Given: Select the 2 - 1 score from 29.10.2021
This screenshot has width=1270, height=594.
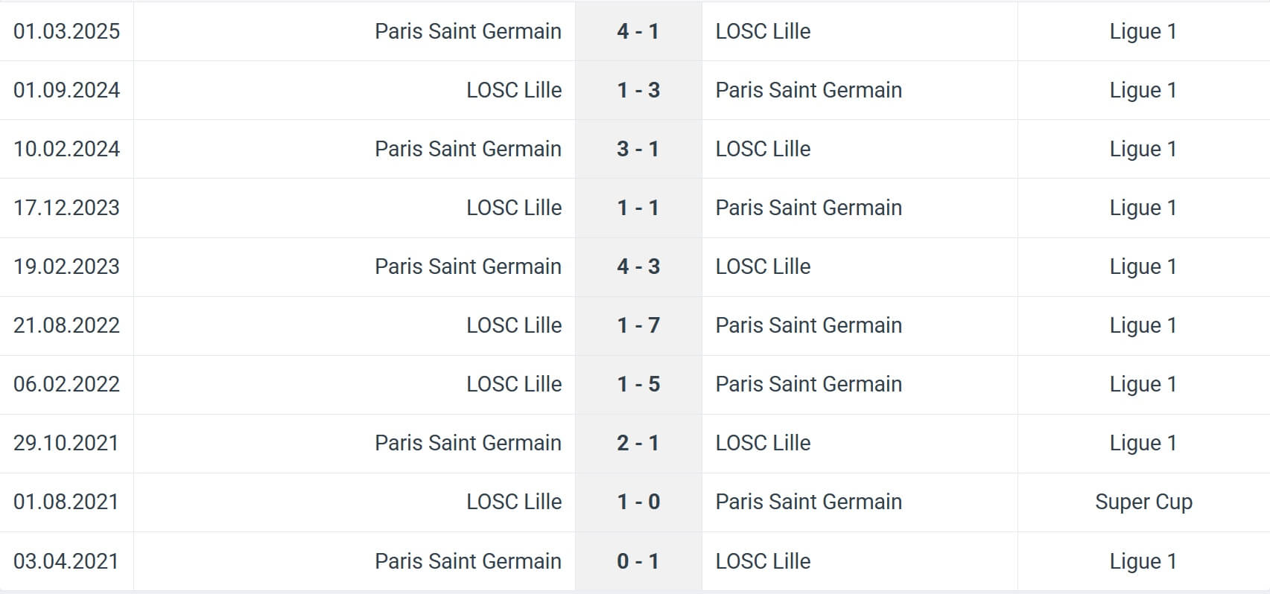Looking at the screenshot, I should [638, 443].
